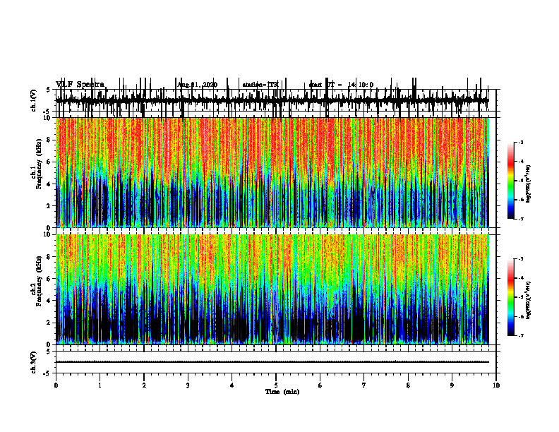The height and width of the screenshot is (432, 559).
Task: Click the ch.1 frequency tick "2"
Action: [x=49, y=206]
